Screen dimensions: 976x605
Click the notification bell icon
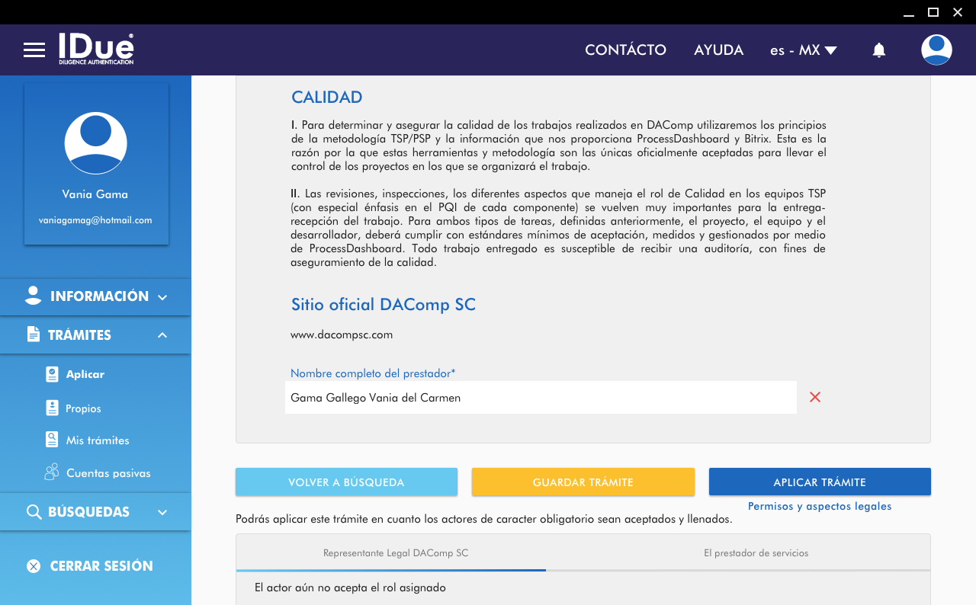[x=878, y=50]
